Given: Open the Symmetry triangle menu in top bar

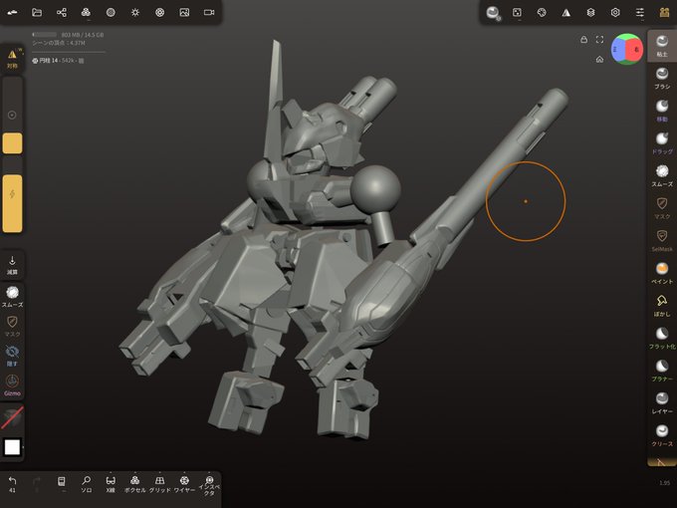Looking at the screenshot, I should point(566,13).
